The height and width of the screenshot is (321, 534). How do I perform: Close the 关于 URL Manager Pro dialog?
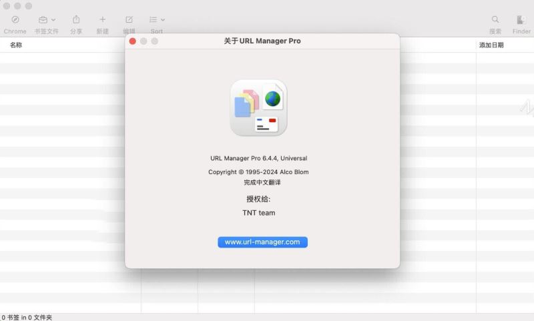[x=132, y=41]
